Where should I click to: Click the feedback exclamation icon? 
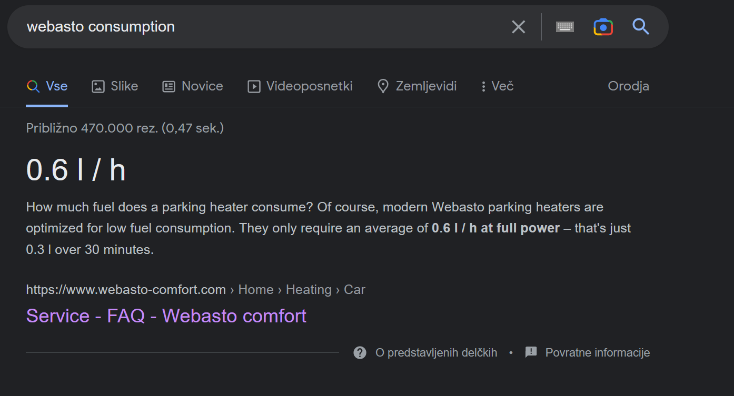(x=531, y=352)
